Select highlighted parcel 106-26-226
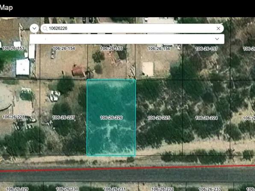The height and width of the screenshot is (191, 255). [x=111, y=118]
